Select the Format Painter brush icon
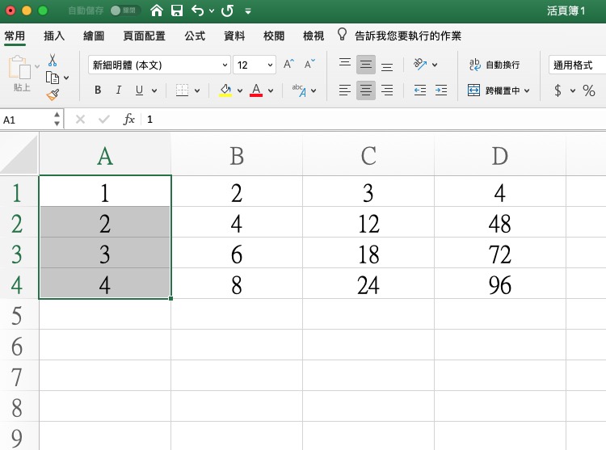The height and width of the screenshot is (450, 606). (x=53, y=95)
